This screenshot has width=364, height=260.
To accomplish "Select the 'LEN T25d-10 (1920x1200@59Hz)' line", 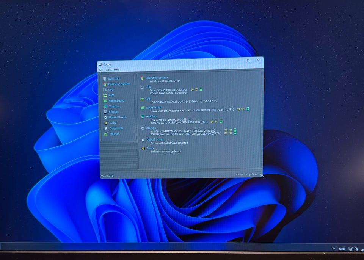I will (x=170, y=119).
